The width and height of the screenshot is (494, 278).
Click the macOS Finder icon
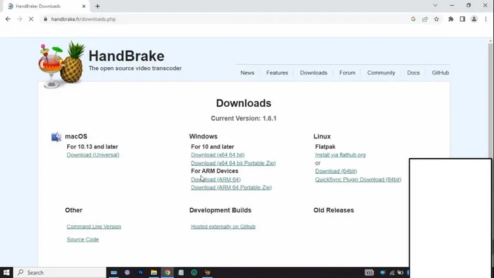[57, 137]
